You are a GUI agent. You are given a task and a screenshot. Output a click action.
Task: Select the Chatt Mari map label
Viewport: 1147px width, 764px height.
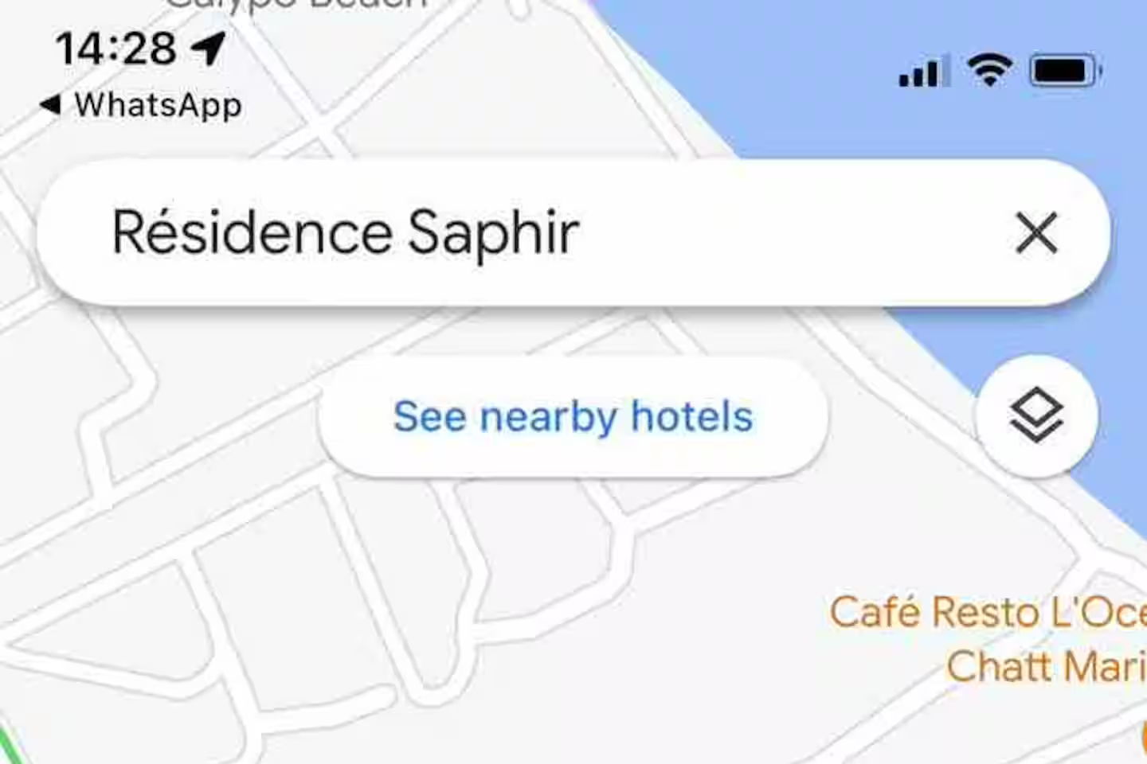tap(1047, 666)
